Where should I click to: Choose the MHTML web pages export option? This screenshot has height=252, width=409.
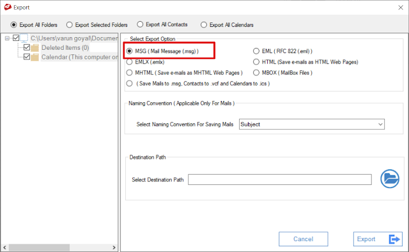[x=129, y=73]
